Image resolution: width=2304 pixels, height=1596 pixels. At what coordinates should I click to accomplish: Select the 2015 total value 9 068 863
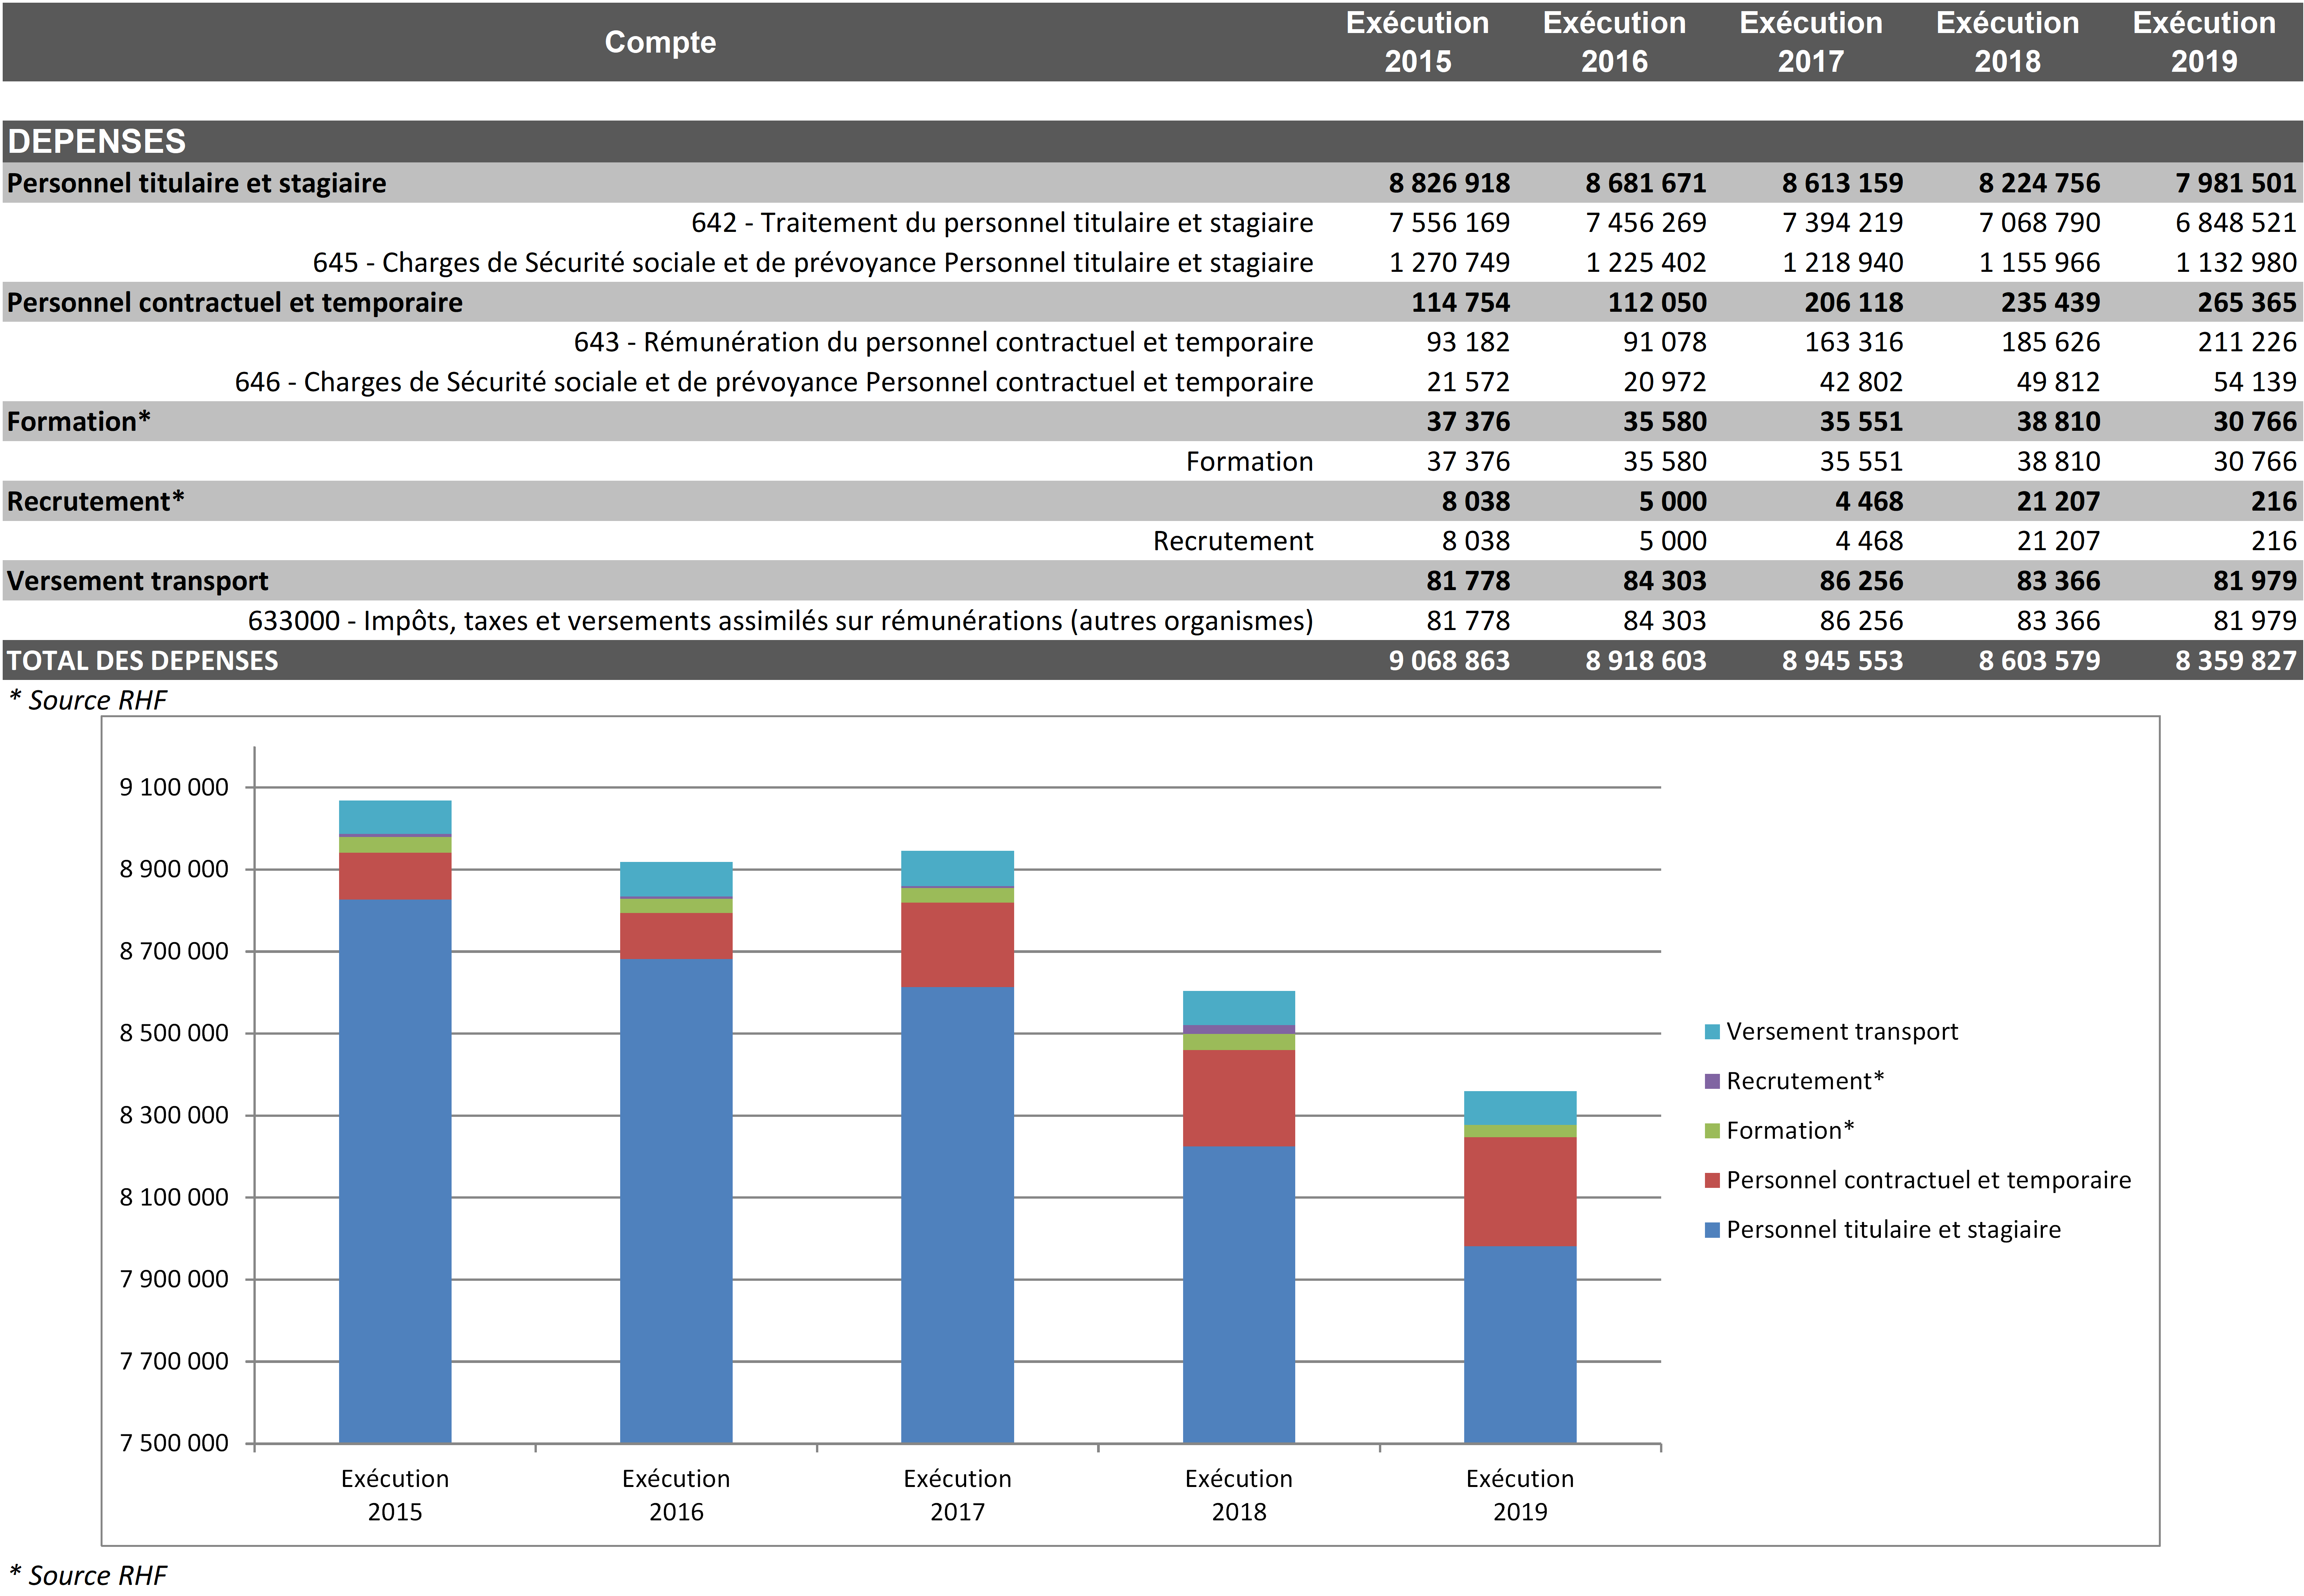pos(1448,660)
